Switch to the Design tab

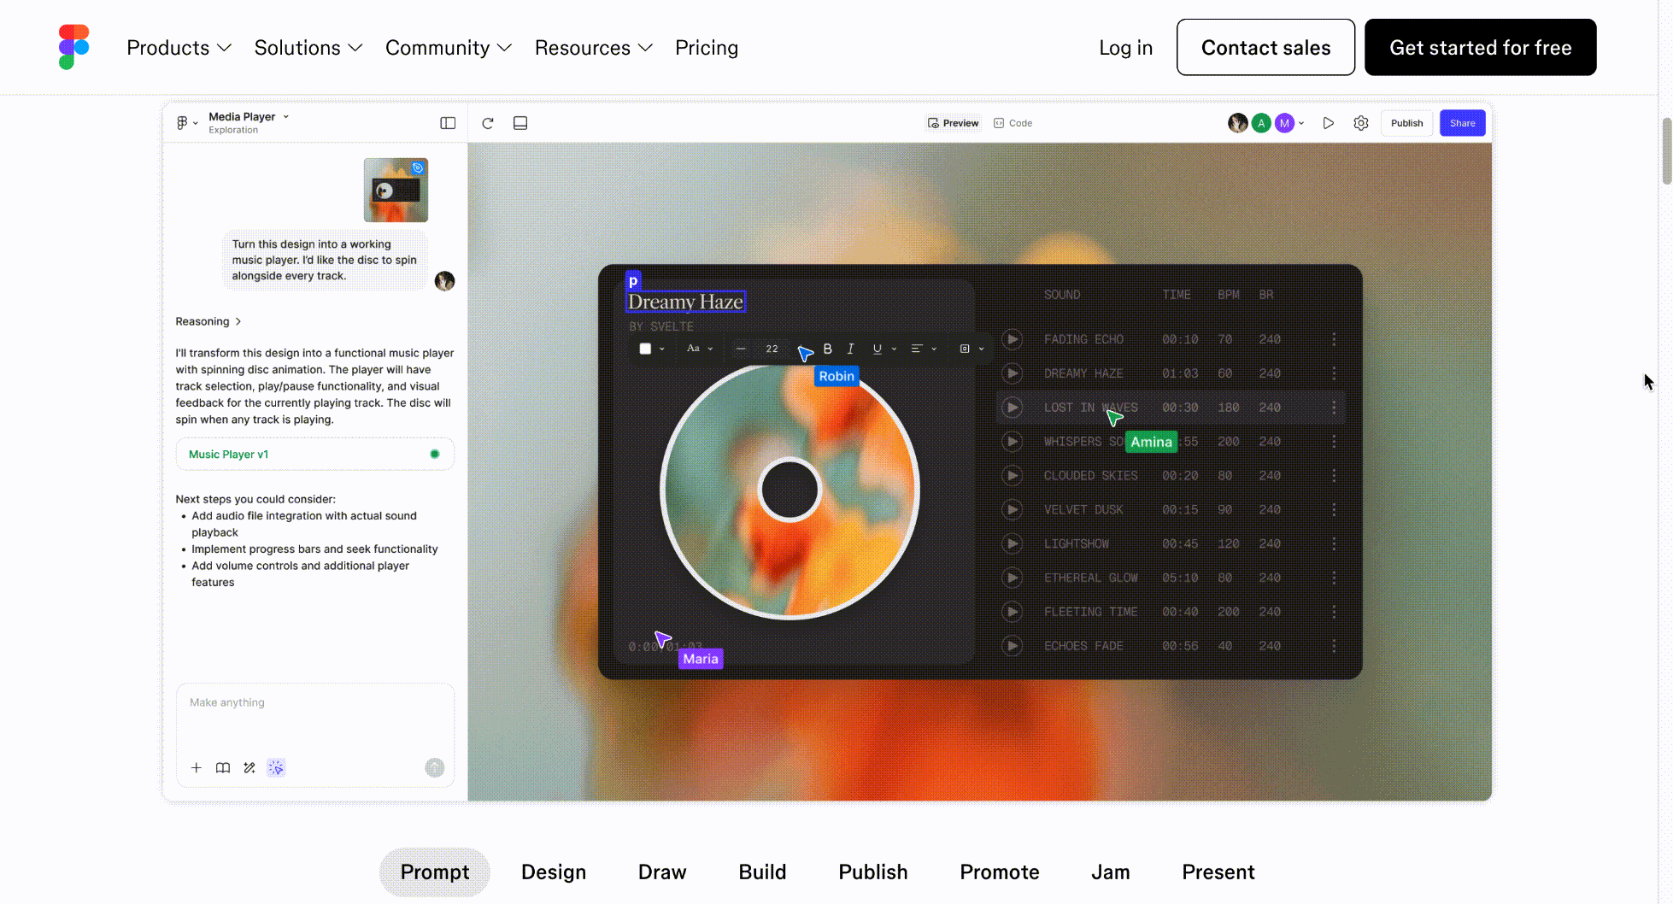click(554, 872)
